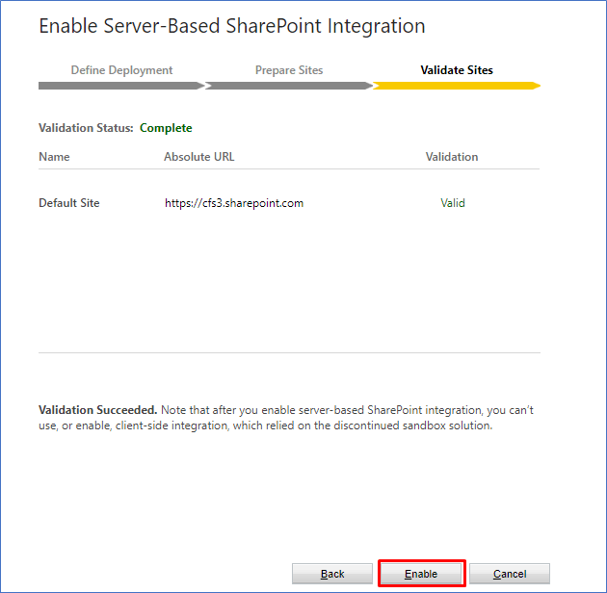Click the Enable button
Screen dimensions: 607x593
pyautogui.click(x=421, y=574)
